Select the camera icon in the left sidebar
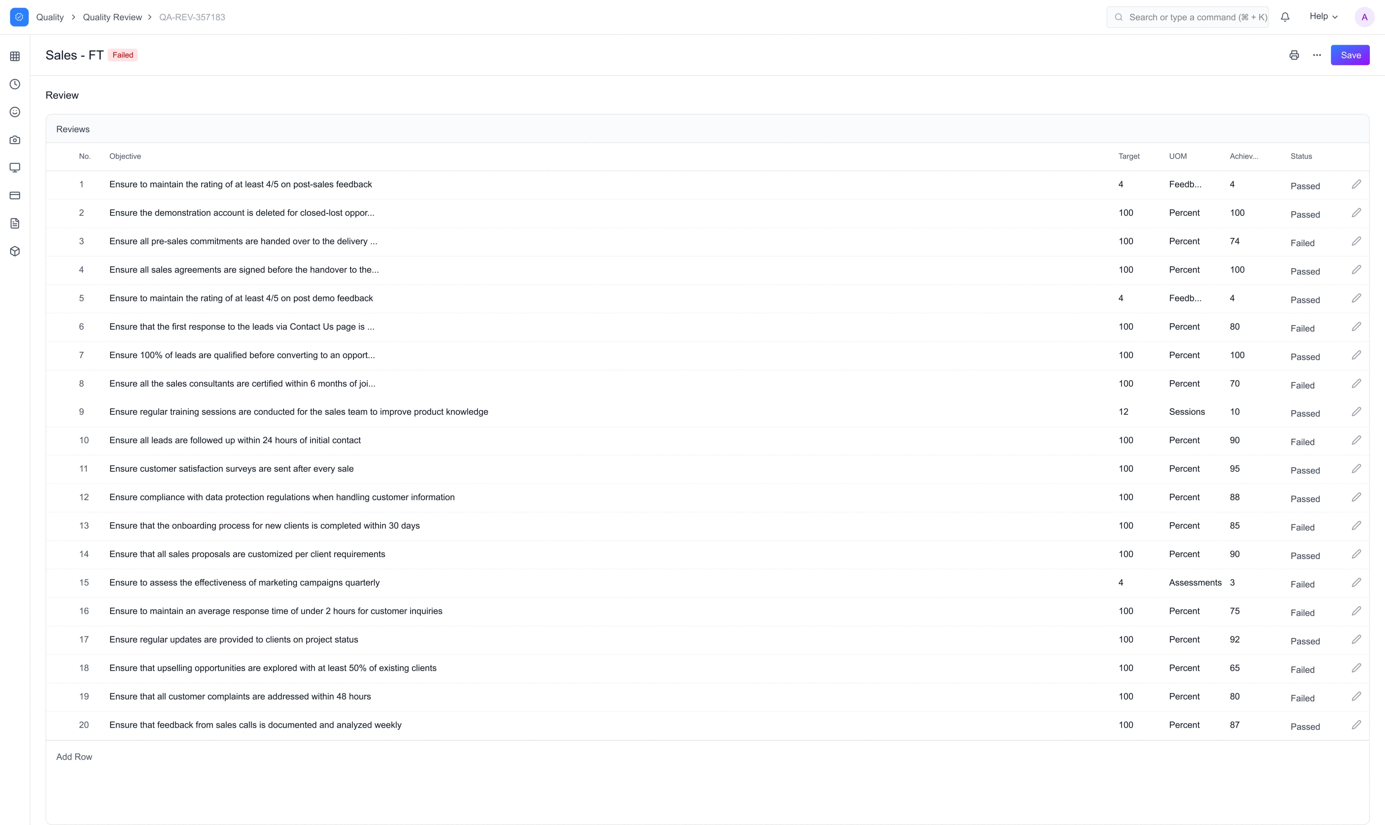Viewport: 1385px width, 825px height. click(x=15, y=140)
